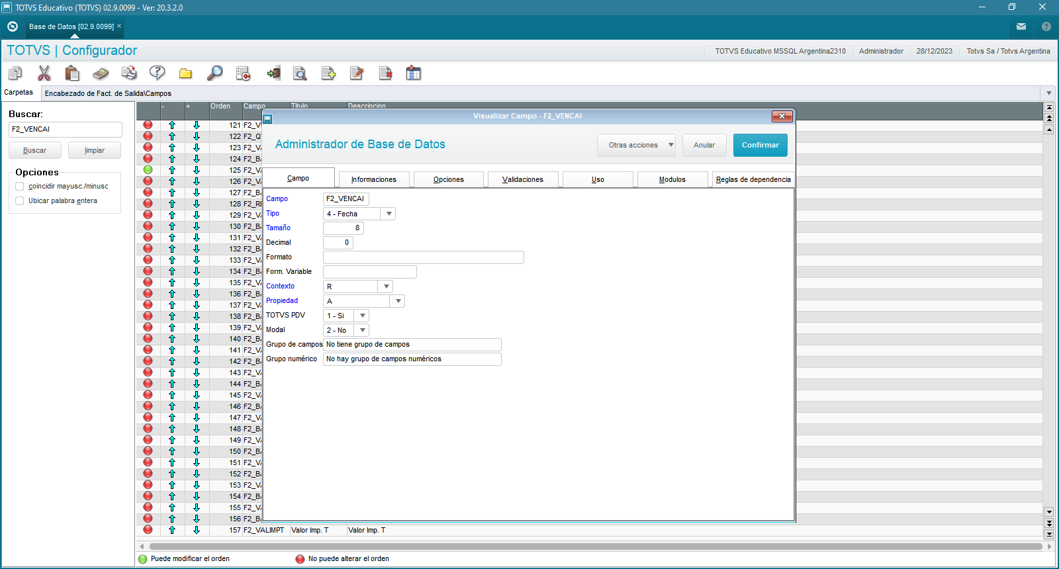Screen dimensions: 1059x569
Task: Click the move down arrow on row 157
Action: point(197,530)
